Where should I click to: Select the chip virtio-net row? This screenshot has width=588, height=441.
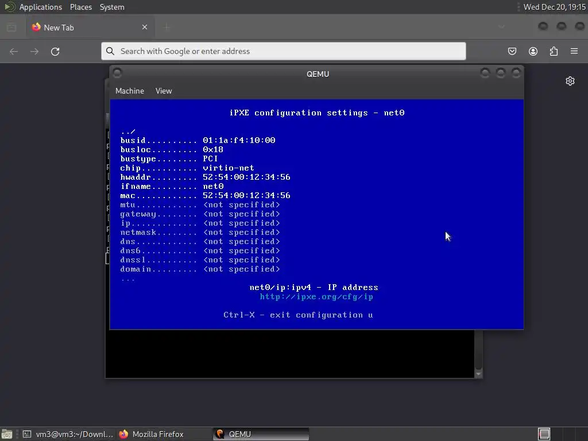[187, 168]
